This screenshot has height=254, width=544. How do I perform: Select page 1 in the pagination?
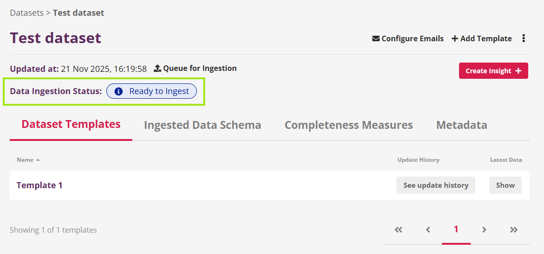point(456,229)
